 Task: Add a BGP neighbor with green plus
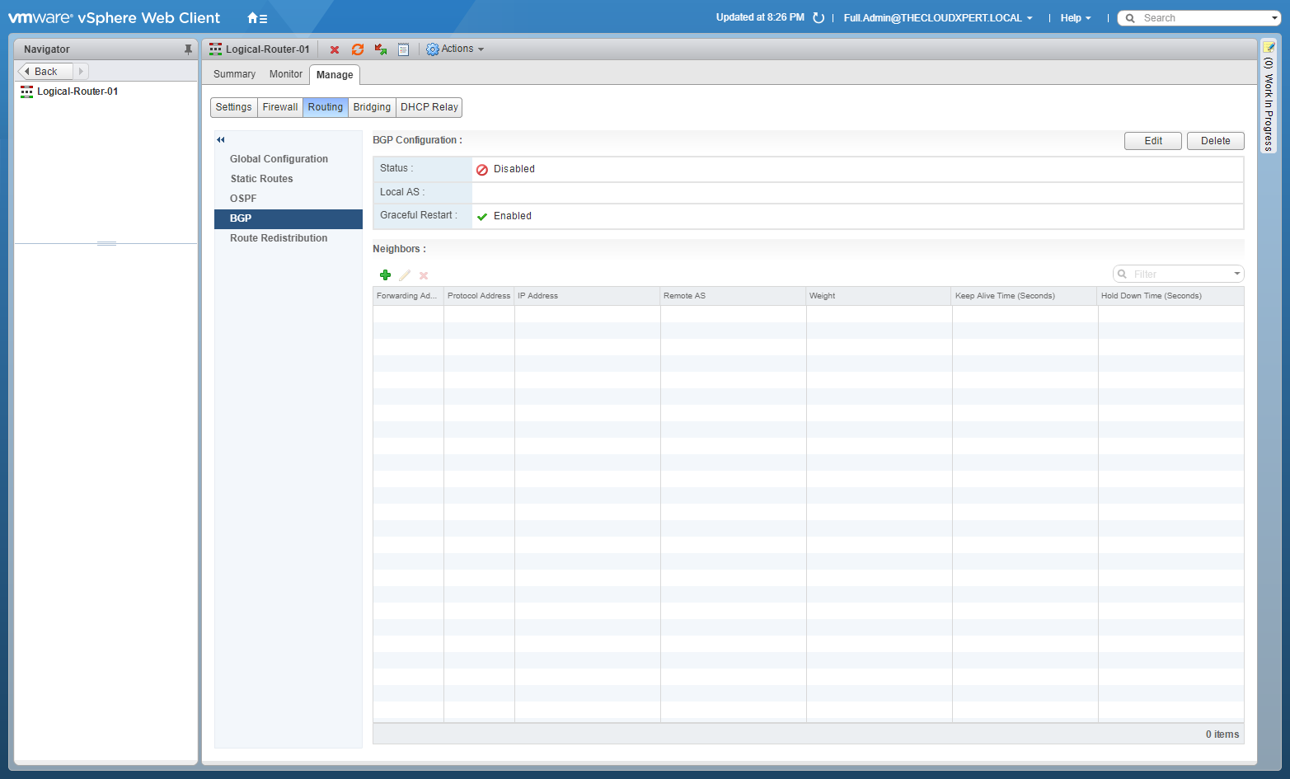click(x=385, y=275)
